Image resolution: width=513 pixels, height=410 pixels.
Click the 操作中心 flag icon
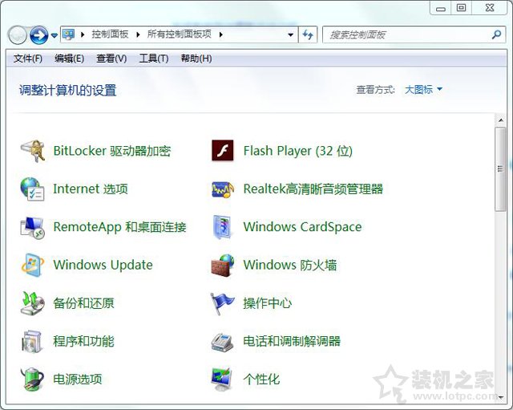point(222,303)
